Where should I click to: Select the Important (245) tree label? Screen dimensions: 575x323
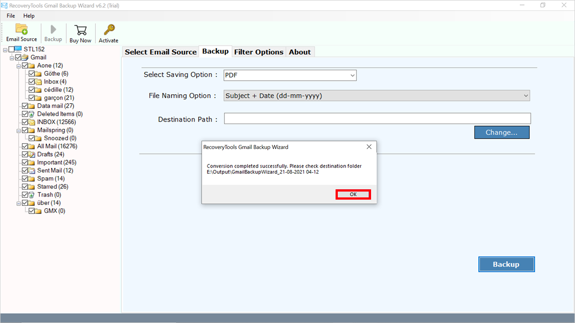pos(57,162)
